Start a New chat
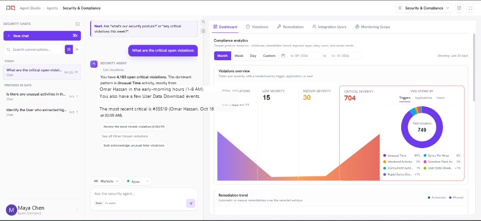Image resolution: width=481 pixels, height=221 pixels. pyautogui.click(x=42, y=36)
